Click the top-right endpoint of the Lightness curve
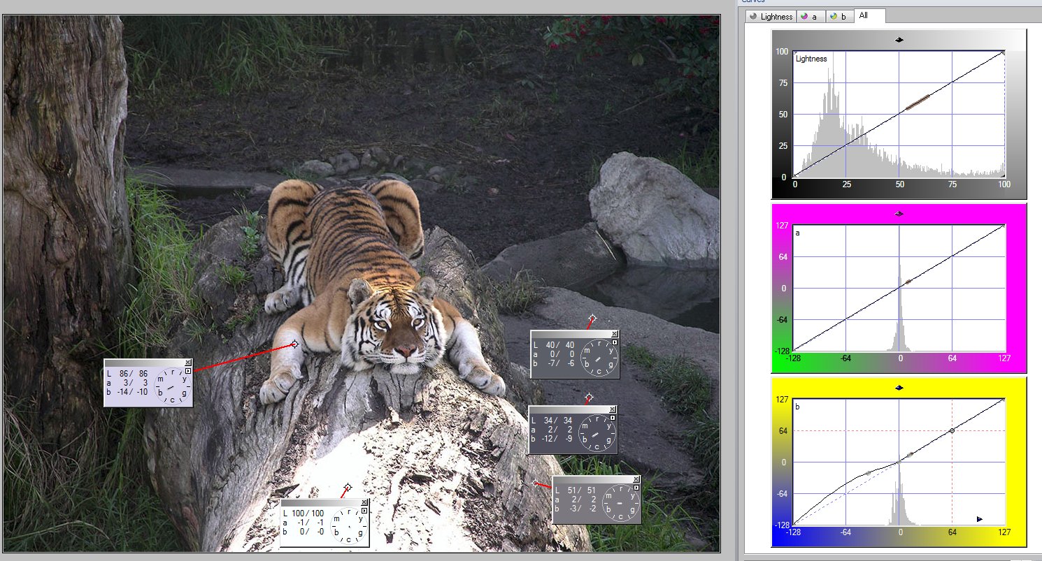The image size is (1042, 561). 1004,52
